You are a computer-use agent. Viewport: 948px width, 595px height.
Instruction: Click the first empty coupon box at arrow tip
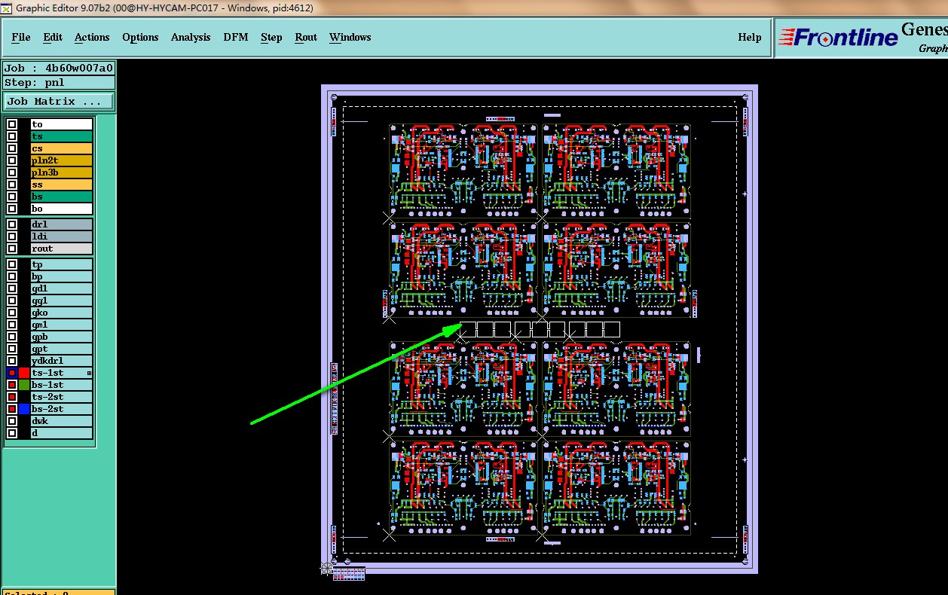pos(468,329)
